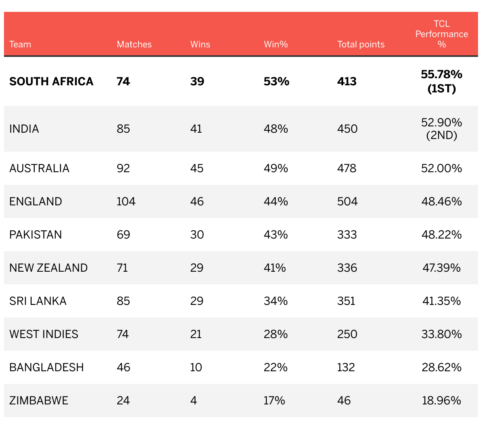Screen dimensions: 482x421
Task: Click the PAKISTAN team cell
Action: (36, 235)
